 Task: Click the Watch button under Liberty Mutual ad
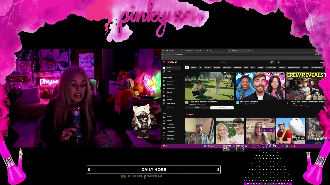[197, 108]
